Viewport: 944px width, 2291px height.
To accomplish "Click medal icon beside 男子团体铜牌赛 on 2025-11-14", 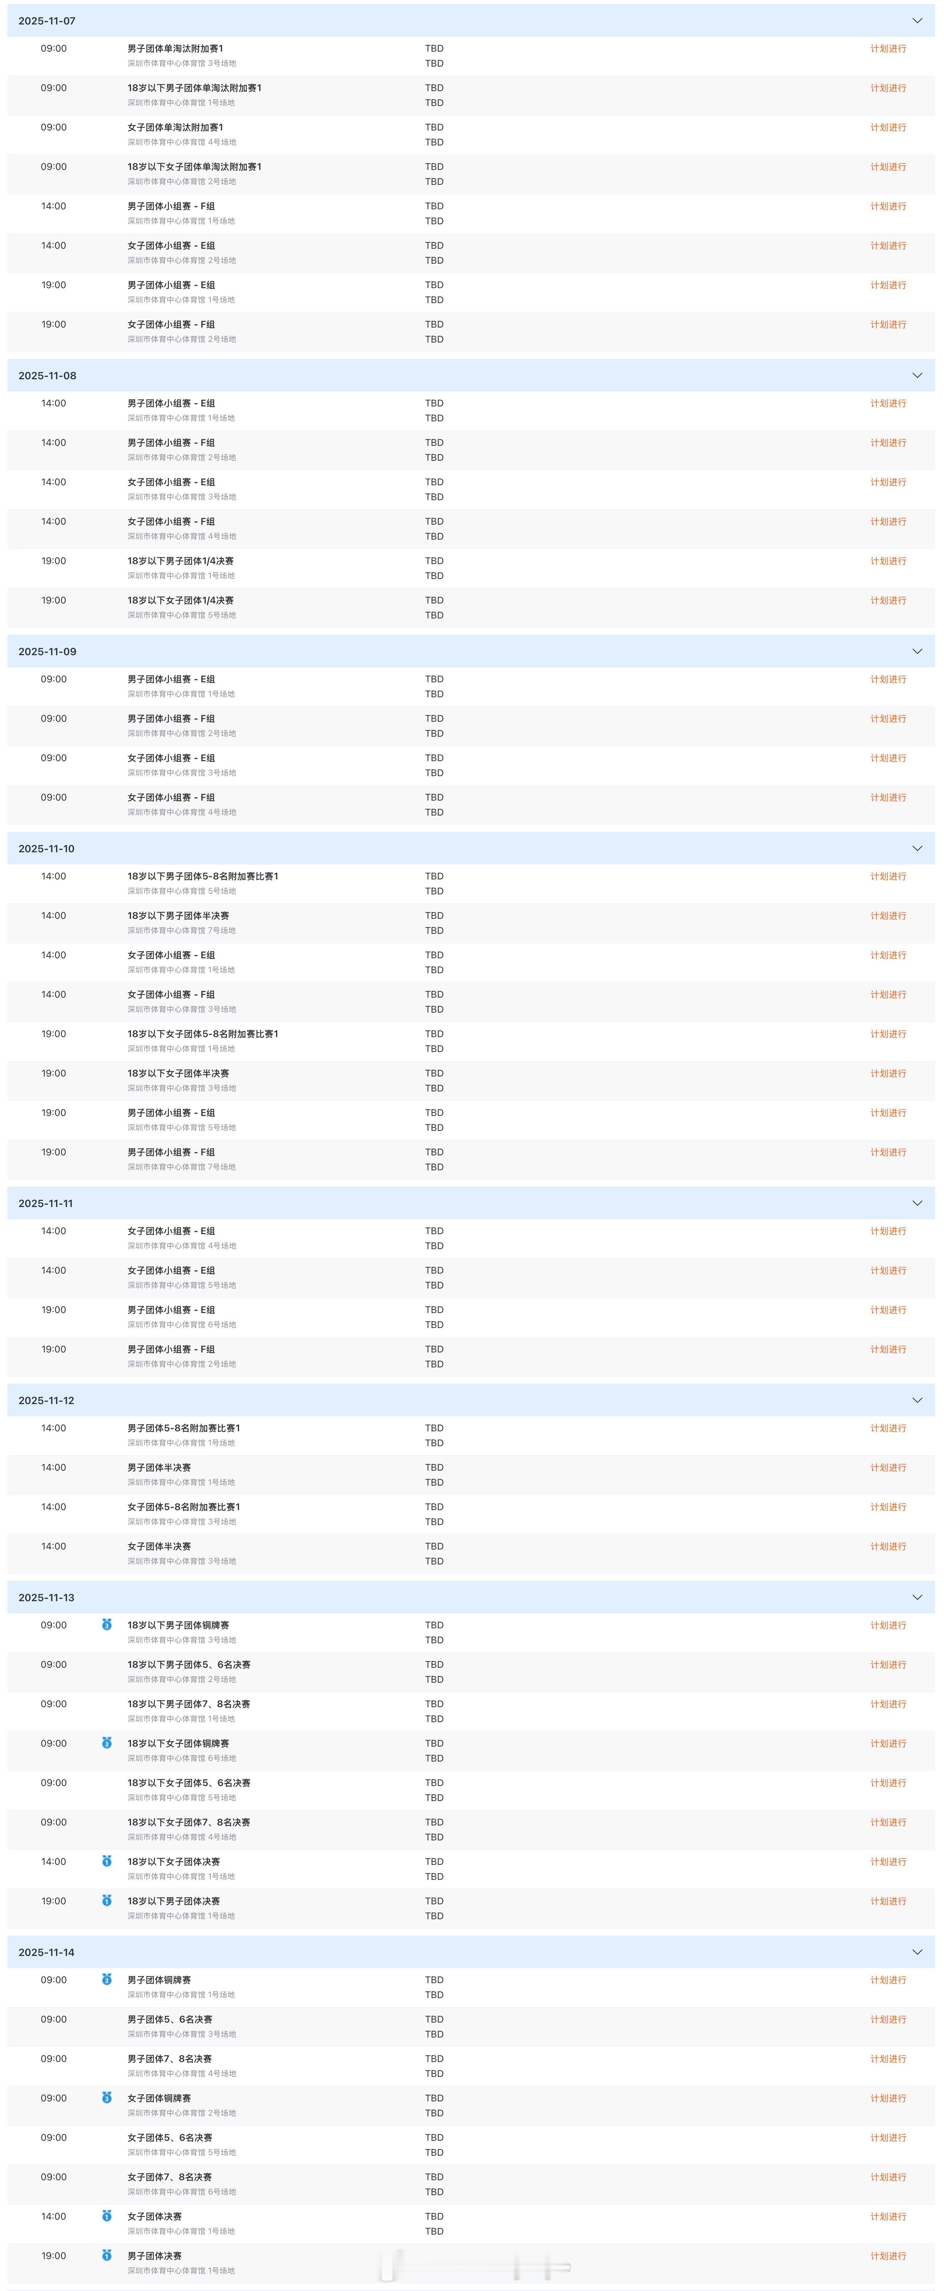I will tap(107, 1980).
